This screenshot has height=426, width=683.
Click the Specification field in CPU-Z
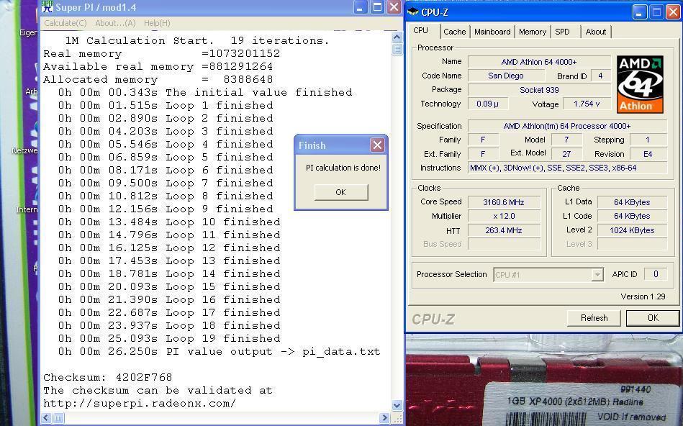click(567, 126)
